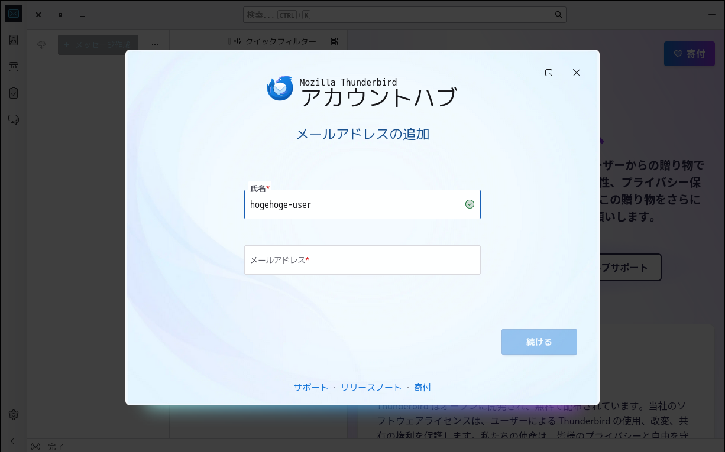Open the Tasks space
Screen dimensions: 725x452
pos(14,93)
